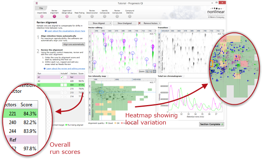Click the red X Remove Vectors icon
Image resolution: width=262 pixels, height=159 pixels.
pos(140,23)
